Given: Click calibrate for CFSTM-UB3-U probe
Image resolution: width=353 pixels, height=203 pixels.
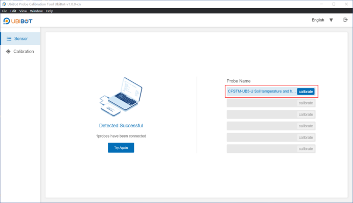Looking at the screenshot, I should [305, 92].
